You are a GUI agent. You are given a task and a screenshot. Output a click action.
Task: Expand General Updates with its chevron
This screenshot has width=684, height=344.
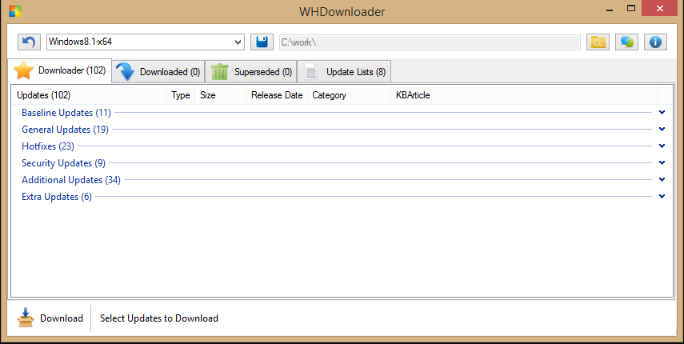coord(662,129)
